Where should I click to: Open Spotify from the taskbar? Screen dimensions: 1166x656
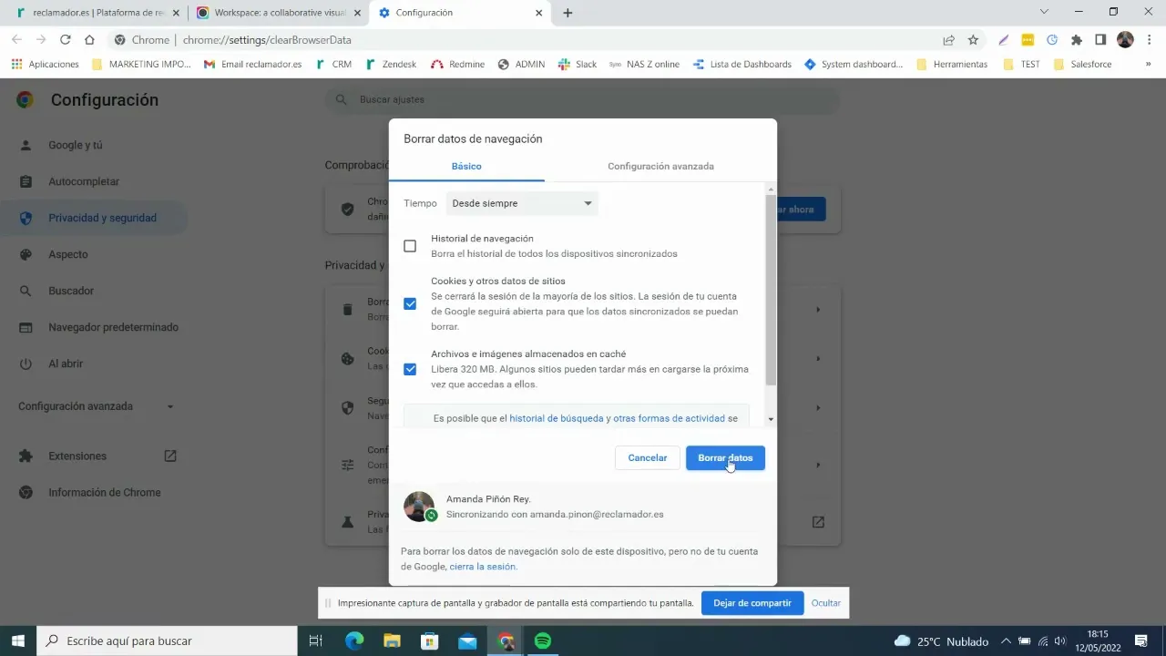(543, 641)
